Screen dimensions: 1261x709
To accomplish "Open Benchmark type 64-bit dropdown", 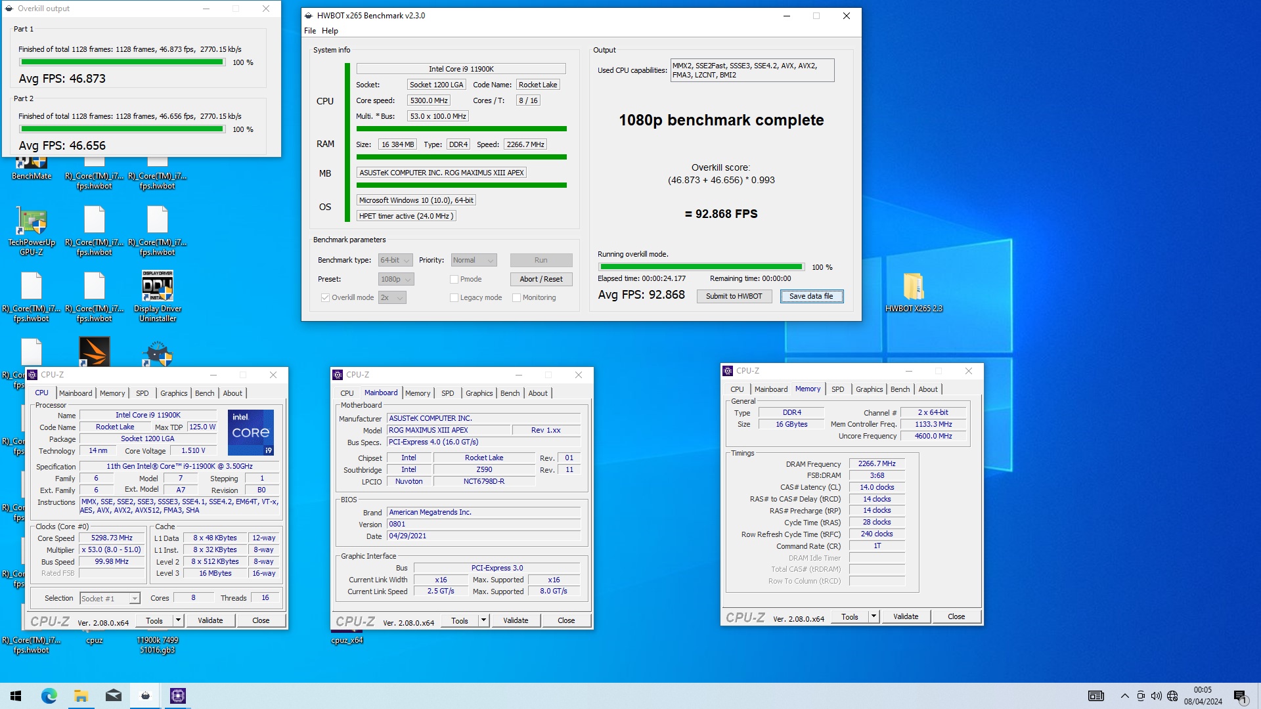I will point(395,260).
